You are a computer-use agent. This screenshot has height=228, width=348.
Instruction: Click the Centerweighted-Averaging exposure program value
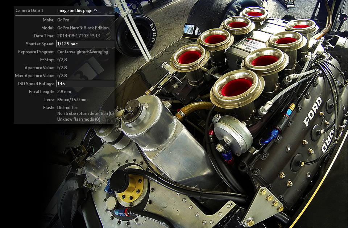click(x=83, y=52)
